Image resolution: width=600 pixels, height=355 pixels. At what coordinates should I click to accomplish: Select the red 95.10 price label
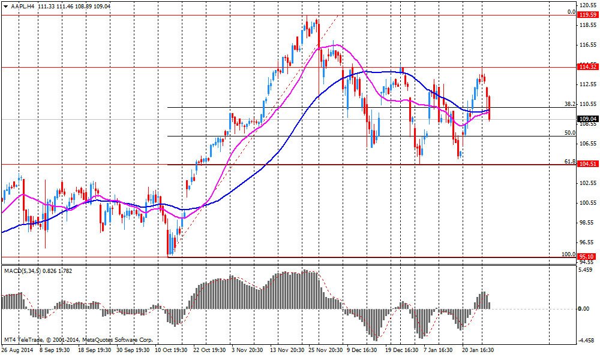[x=587, y=256]
